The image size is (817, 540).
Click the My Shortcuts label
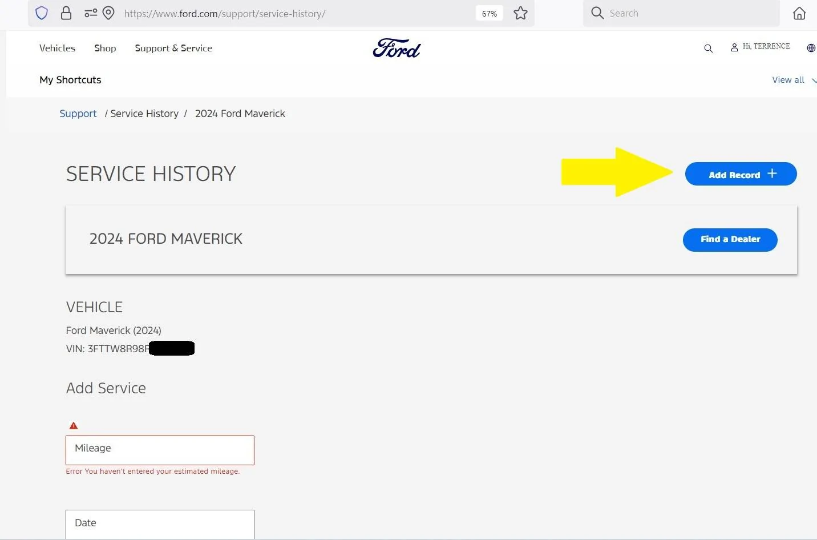[70, 80]
